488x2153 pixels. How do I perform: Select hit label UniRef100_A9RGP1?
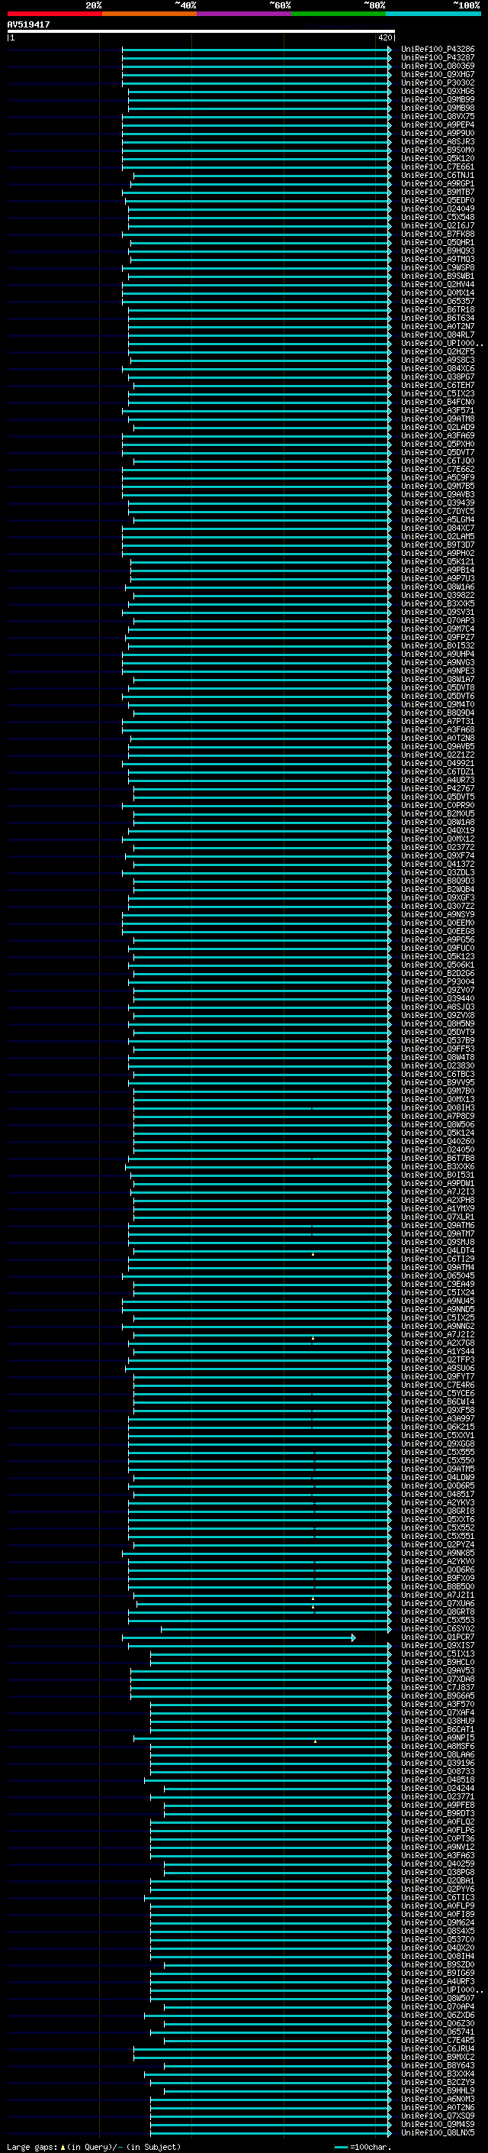(438, 183)
